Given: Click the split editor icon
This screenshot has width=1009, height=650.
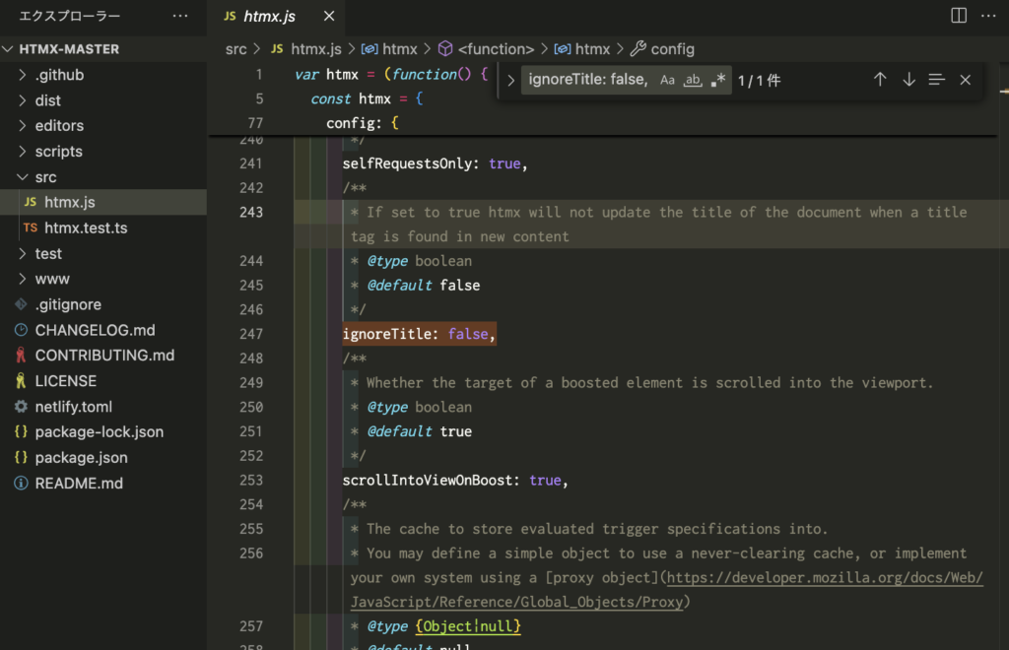Looking at the screenshot, I should (959, 16).
